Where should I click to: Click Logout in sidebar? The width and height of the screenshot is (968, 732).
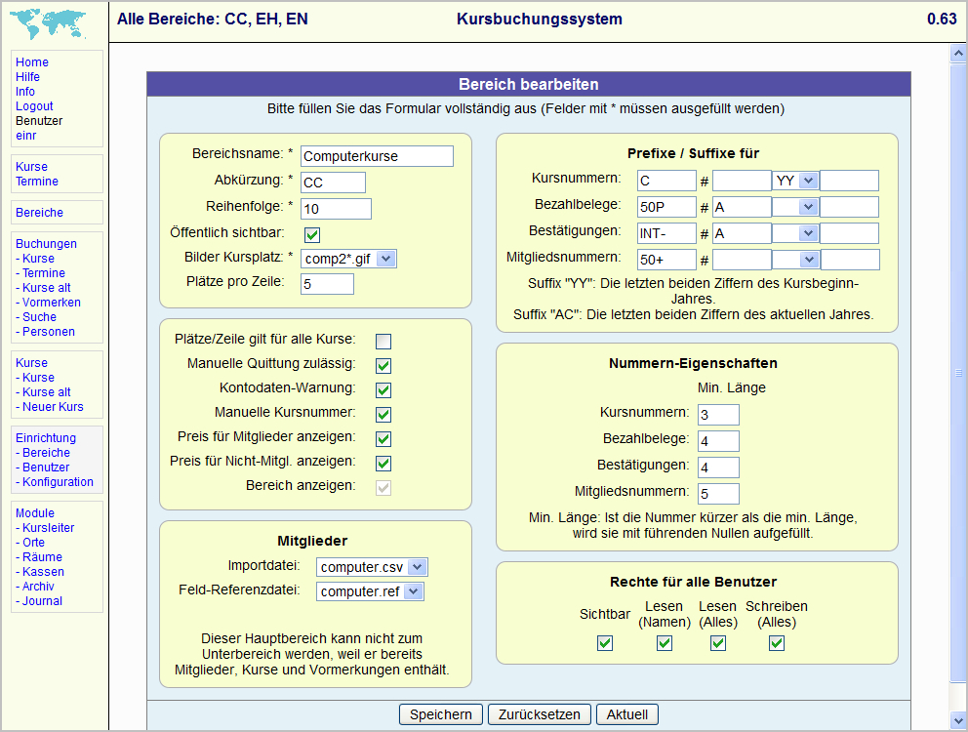pyautogui.click(x=34, y=106)
